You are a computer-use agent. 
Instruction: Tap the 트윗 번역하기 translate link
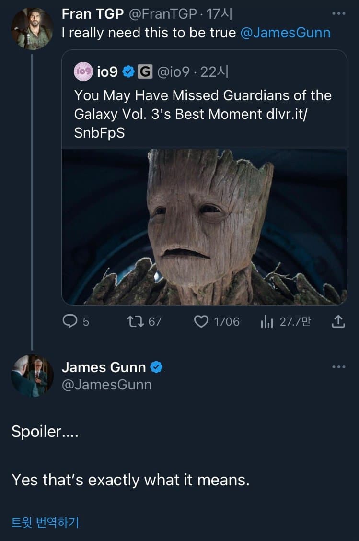point(45,522)
